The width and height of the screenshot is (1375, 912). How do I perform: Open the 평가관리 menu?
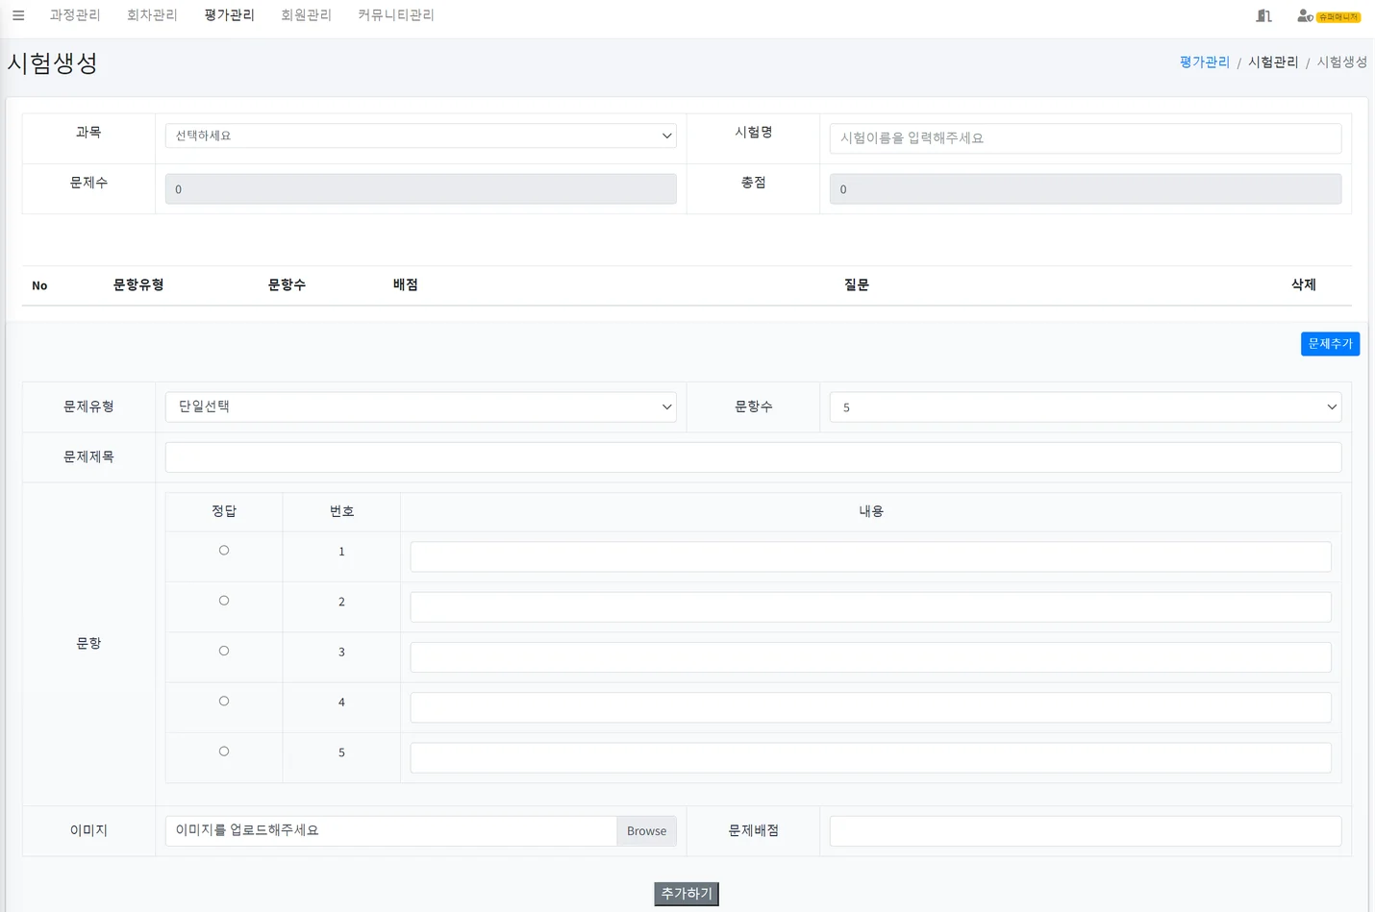[229, 15]
